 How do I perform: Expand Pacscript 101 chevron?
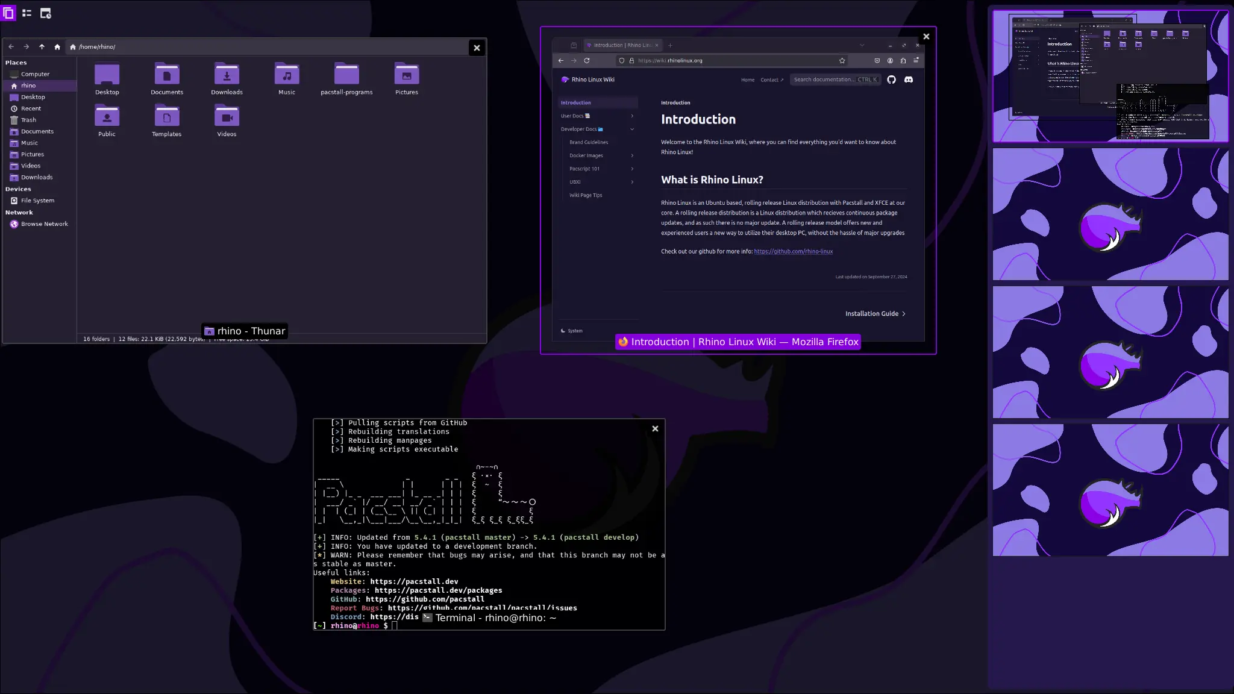coord(632,169)
